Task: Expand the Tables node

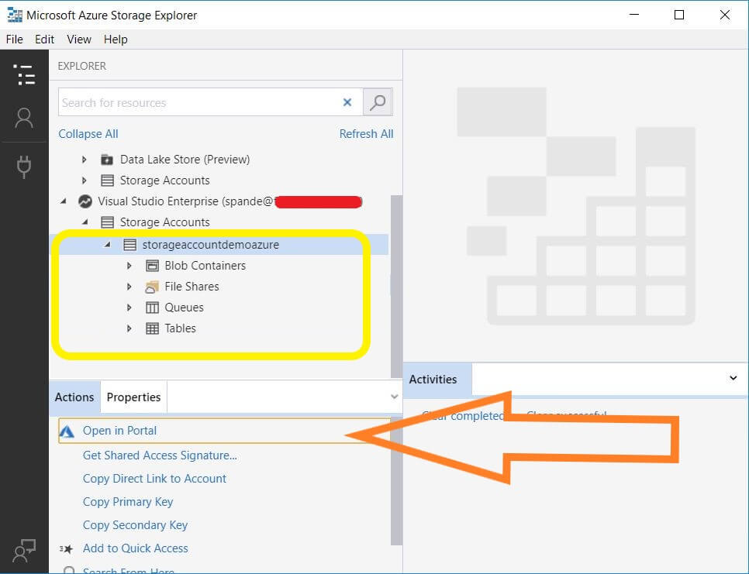Action: pos(129,328)
